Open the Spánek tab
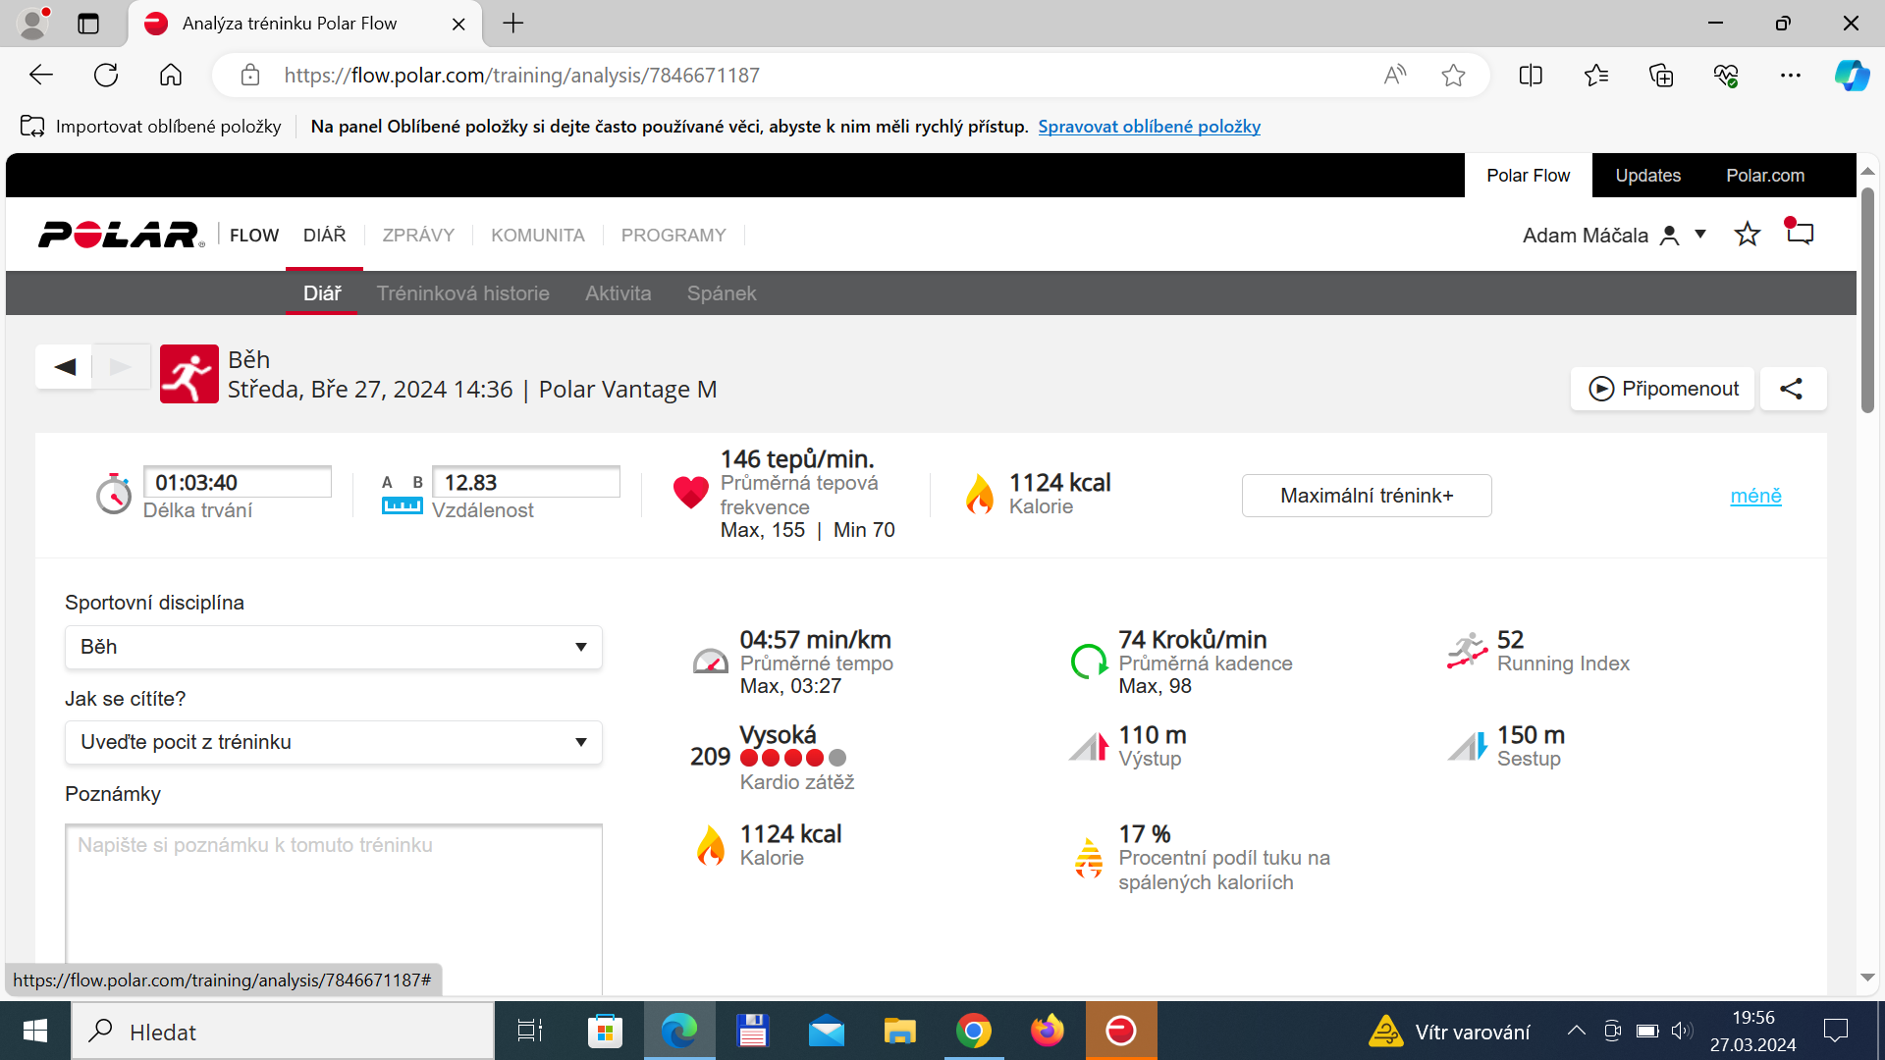1885x1060 pixels. click(x=722, y=293)
